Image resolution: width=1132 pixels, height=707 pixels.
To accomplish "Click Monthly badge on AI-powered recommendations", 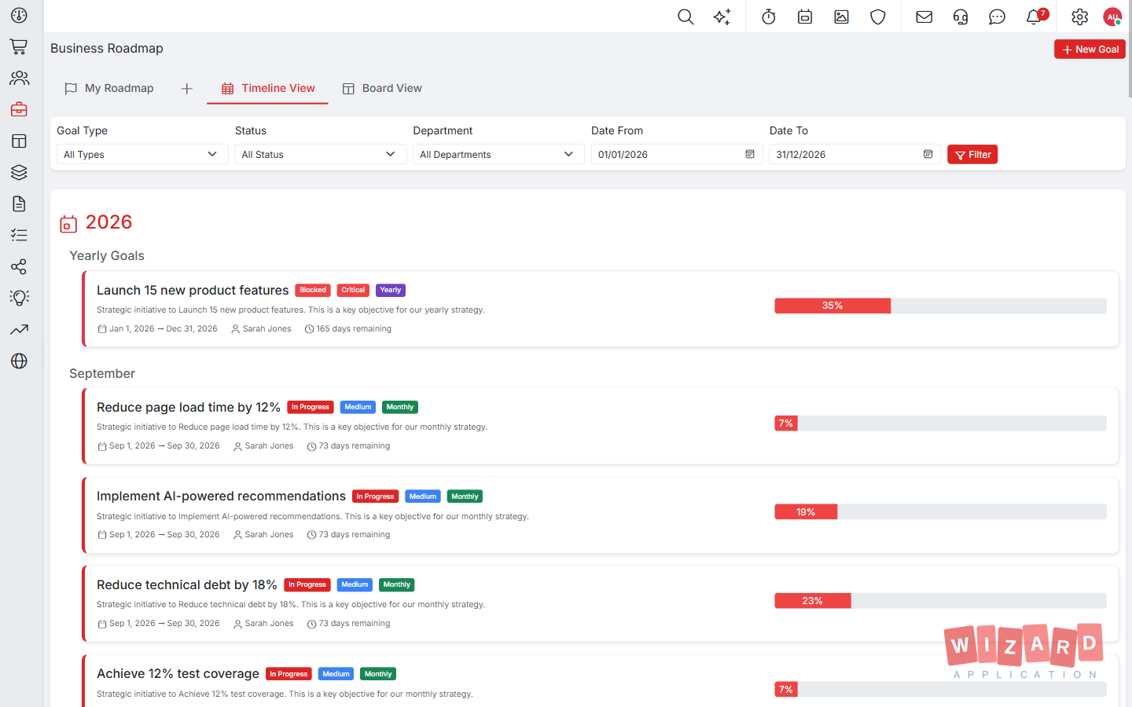I will click(x=465, y=496).
